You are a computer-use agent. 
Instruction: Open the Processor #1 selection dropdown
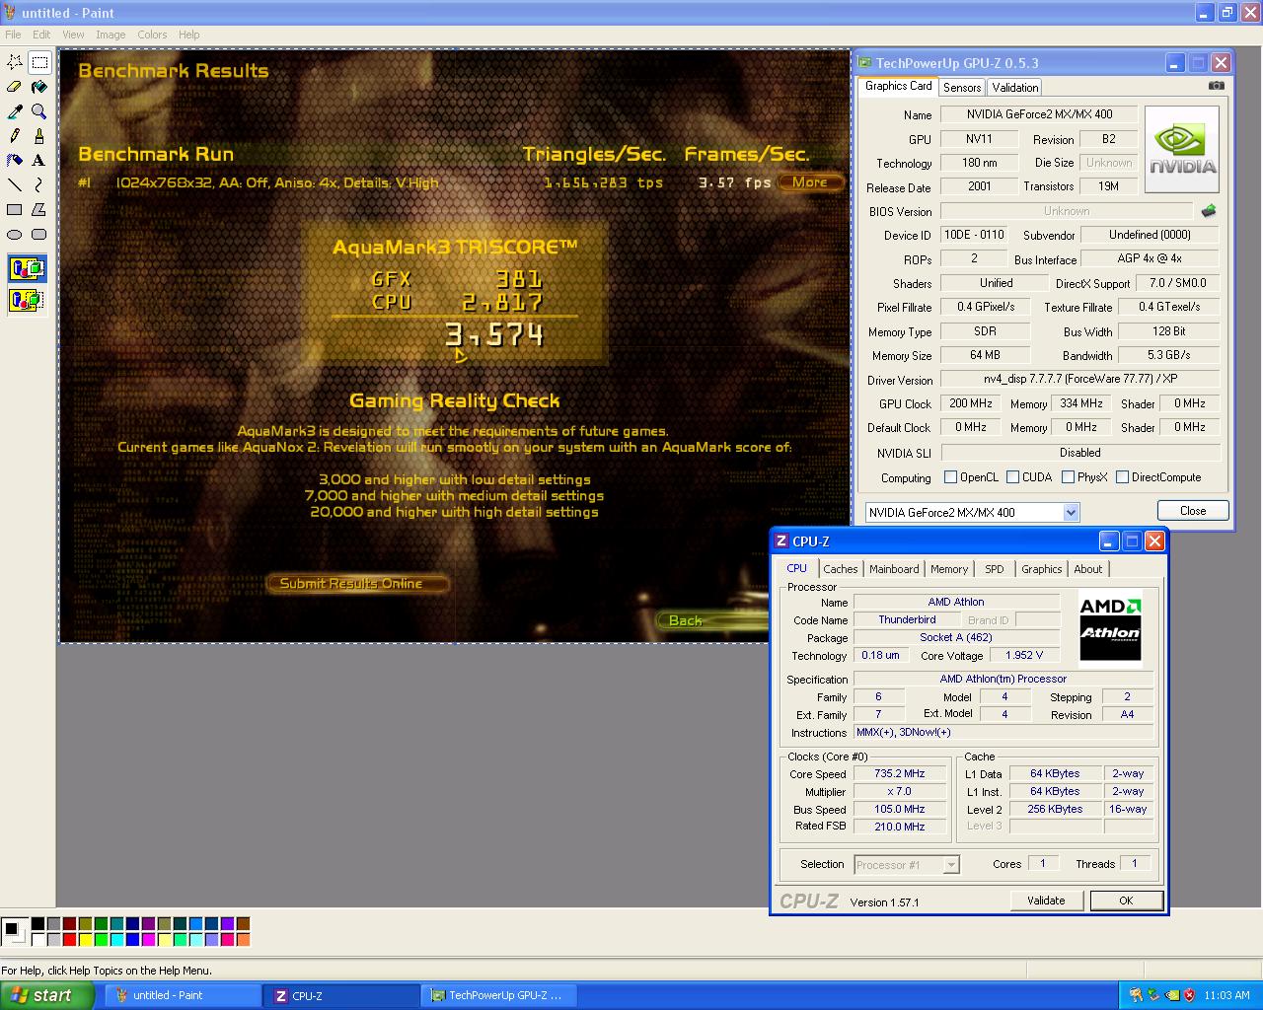pyautogui.click(x=951, y=865)
